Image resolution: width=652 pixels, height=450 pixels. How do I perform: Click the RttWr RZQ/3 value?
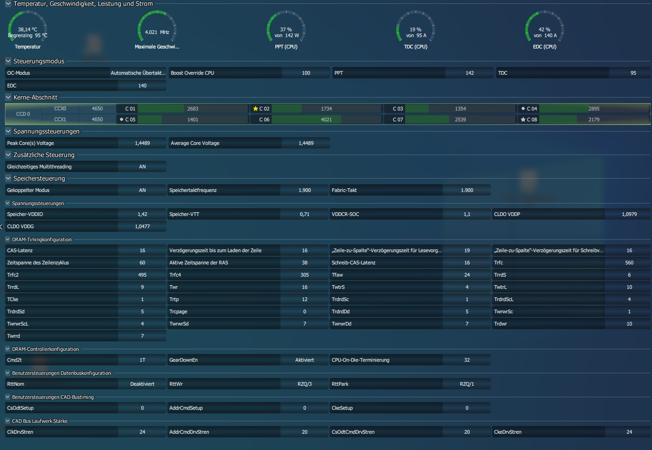305,384
